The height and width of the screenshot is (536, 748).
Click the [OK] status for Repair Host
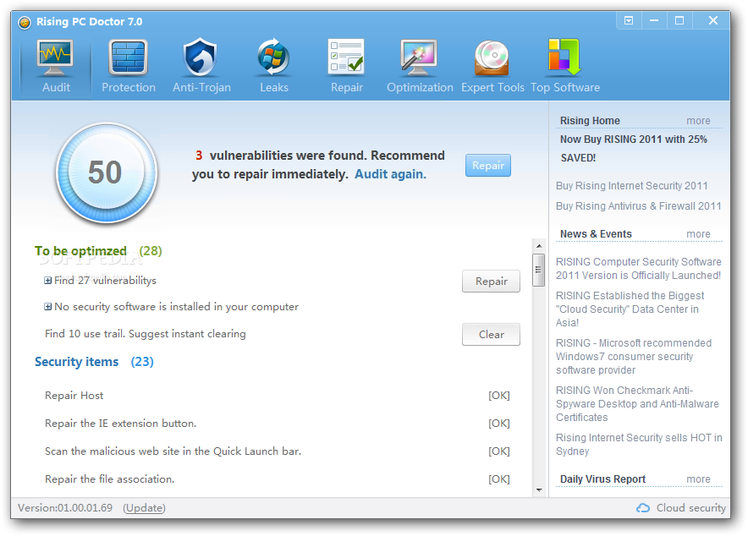(498, 396)
